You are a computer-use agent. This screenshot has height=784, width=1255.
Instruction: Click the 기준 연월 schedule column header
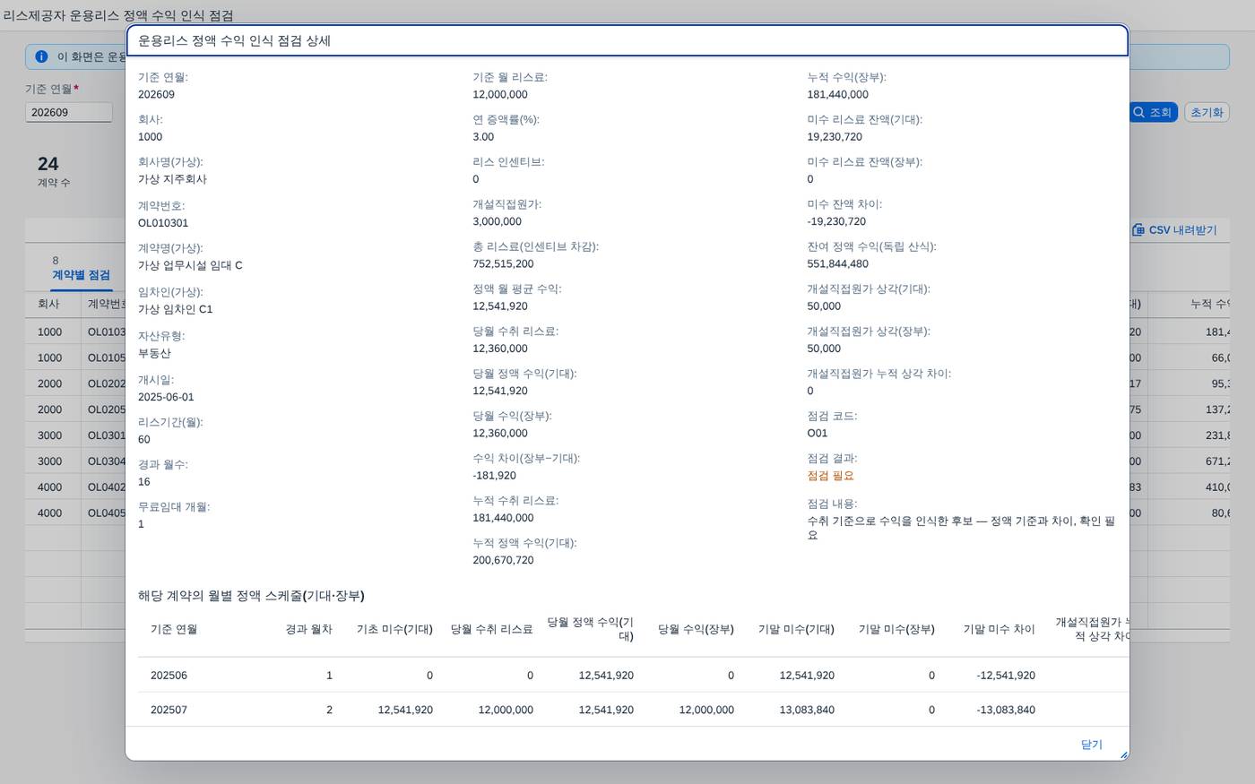tap(174, 629)
